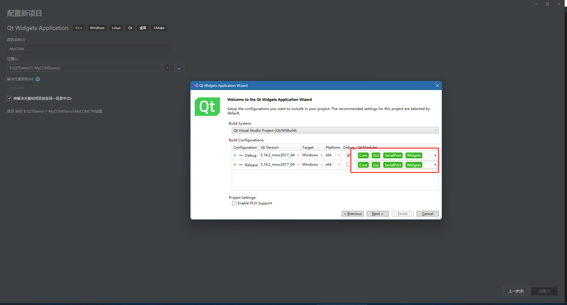The image size is (567, 305).
Task: Click the Linux tag
Action: (116, 28)
